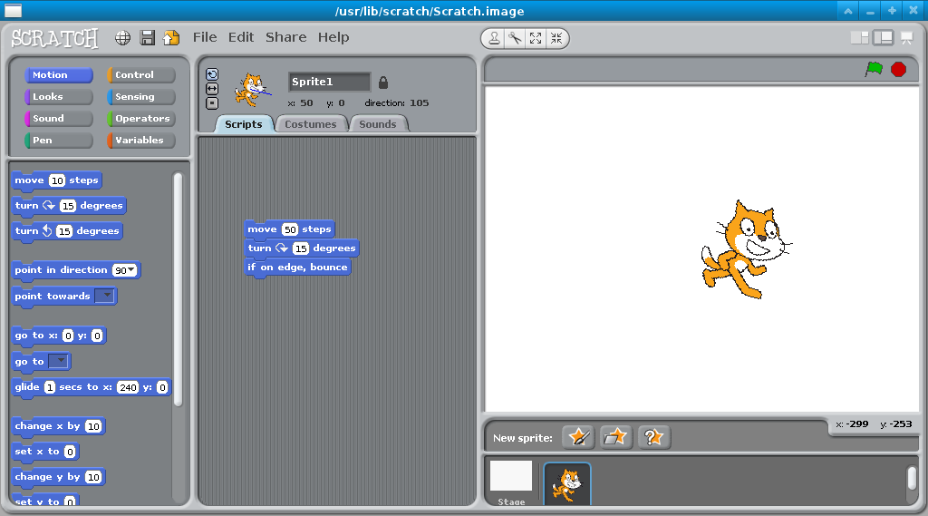The width and height of the screenshot is (928, 516).
Task: Click the palette turn clockwise 15 degrees block
Action: click(x=69, y=206)
